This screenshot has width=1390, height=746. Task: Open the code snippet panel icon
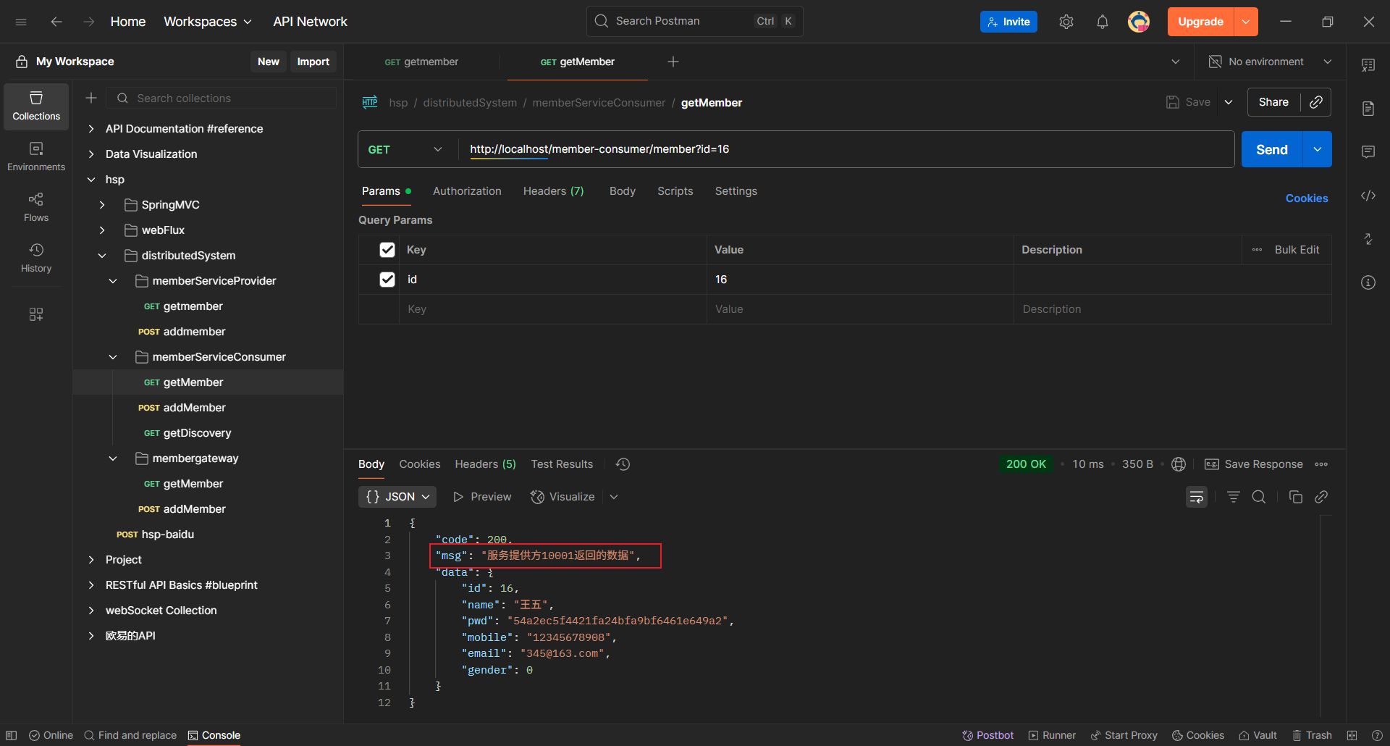coord(1368,196)
